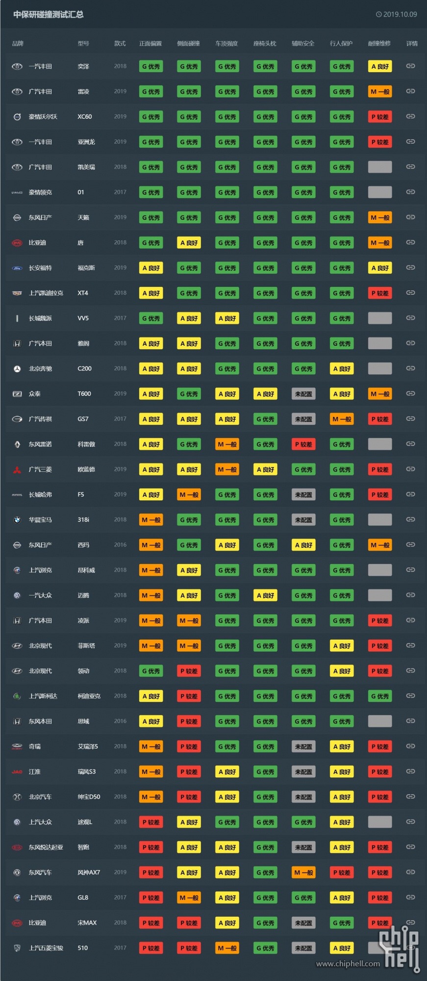
Task: Click the Cadillac logo in XT4 row
Action: click(x=17, y=293)
